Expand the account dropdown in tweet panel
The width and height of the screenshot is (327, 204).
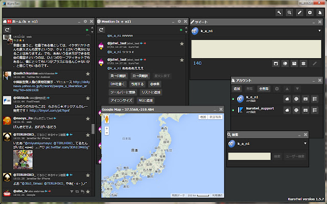tap(318, 31)
